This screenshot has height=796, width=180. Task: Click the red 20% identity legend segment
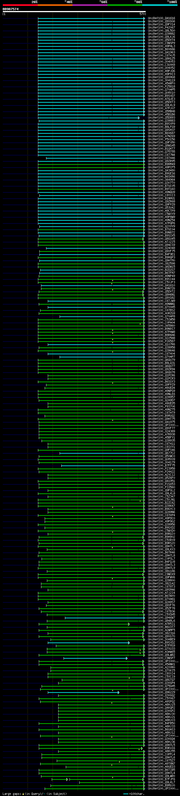20,5
